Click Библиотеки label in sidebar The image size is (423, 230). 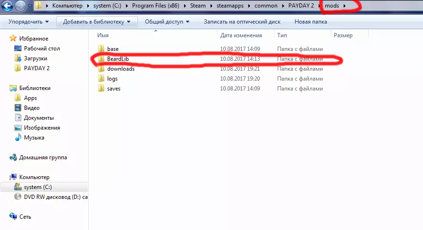click(35, 88)
